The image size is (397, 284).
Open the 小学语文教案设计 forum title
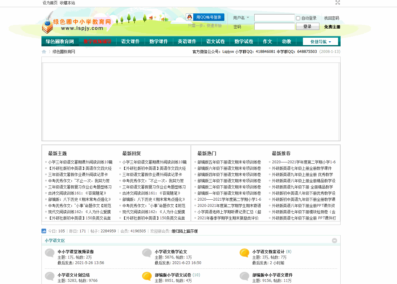[x=268, y=252]
